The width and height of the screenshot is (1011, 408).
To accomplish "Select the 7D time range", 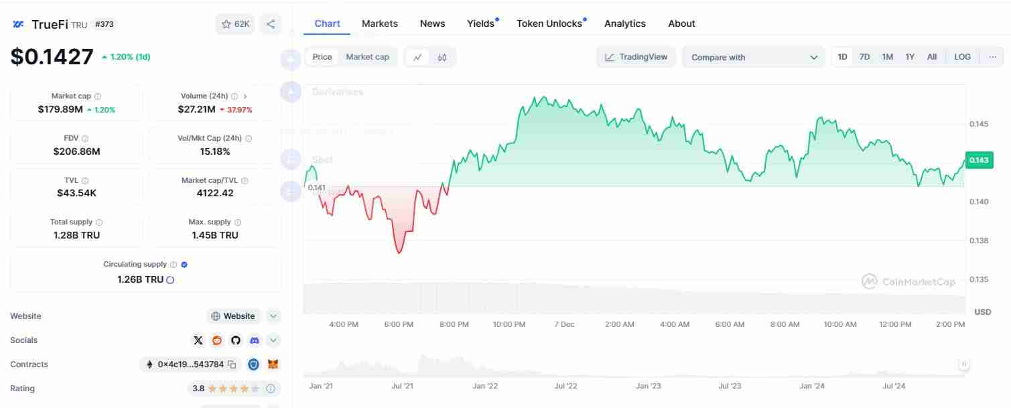I will [x=864, y=57].
